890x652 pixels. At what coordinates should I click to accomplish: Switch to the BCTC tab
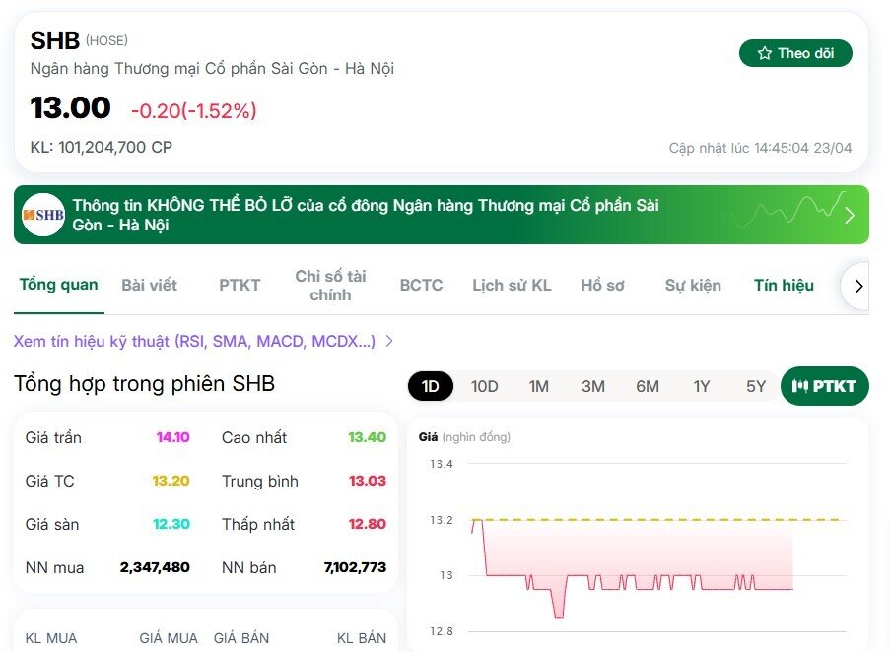pos(421,285)
